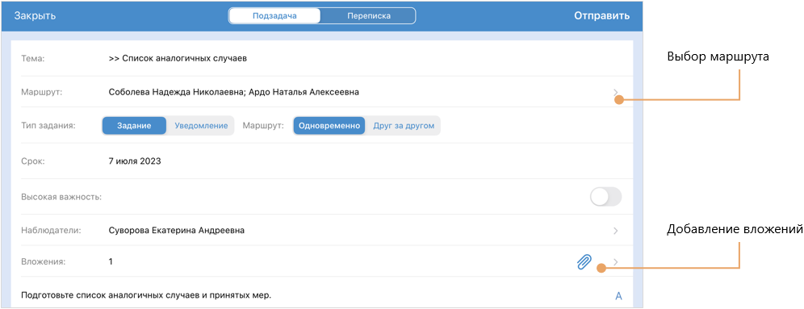
Task: Click Отправить to send the subtask
Action: coord(602,16)
